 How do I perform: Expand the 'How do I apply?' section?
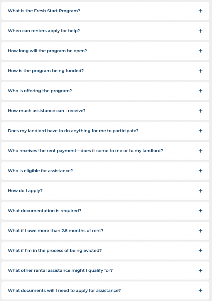click(x=201, y=191)
